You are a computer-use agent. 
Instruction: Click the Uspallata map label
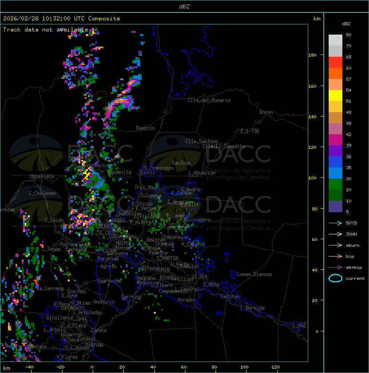click(42, 176)
